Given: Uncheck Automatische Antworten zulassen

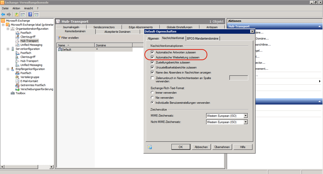Looking at the screenshot, I should 152,52.
